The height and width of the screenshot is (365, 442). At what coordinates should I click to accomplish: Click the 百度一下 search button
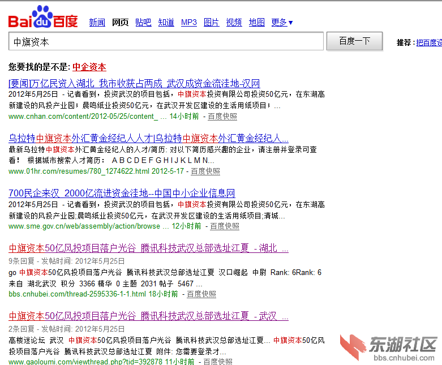355,41
